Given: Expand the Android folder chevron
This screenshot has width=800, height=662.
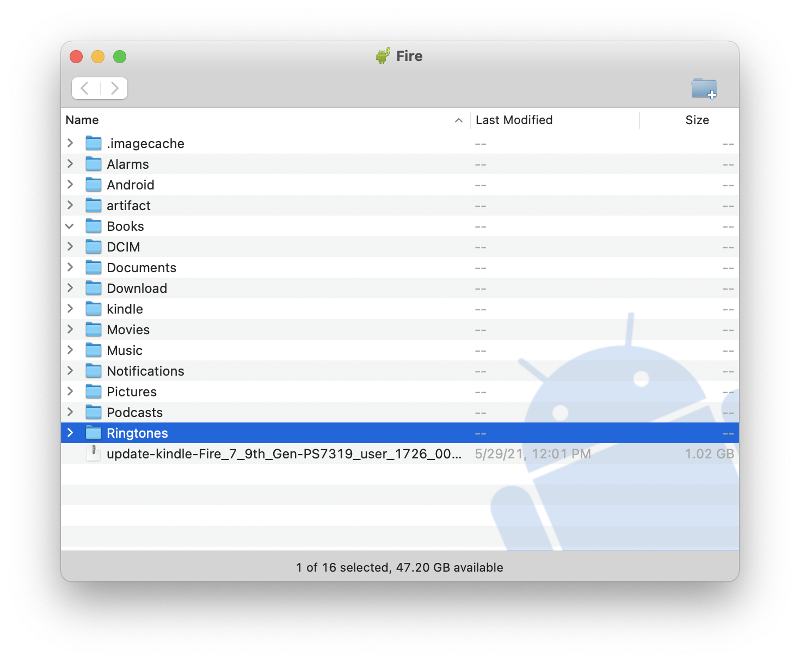Looking at the screenshot, I should pos(70,185).
